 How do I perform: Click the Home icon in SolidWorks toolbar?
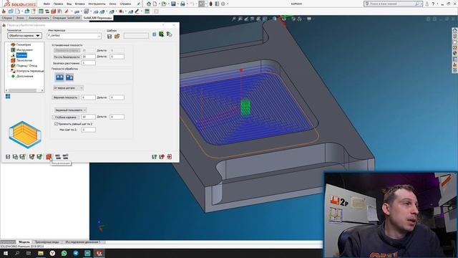pos(149,4)
